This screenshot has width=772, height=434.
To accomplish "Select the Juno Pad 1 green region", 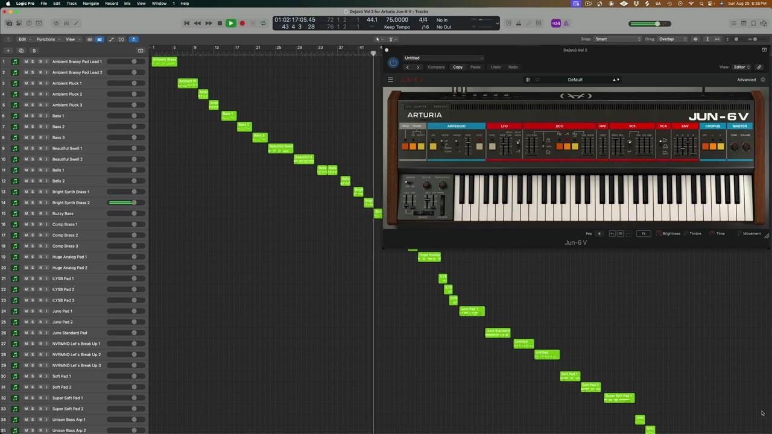I will pyautogui.click(x=472, y=311).
